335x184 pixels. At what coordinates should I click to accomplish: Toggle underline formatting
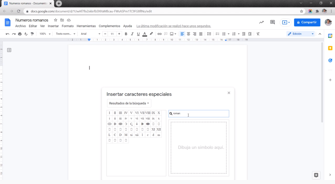(x=138, y=34)
